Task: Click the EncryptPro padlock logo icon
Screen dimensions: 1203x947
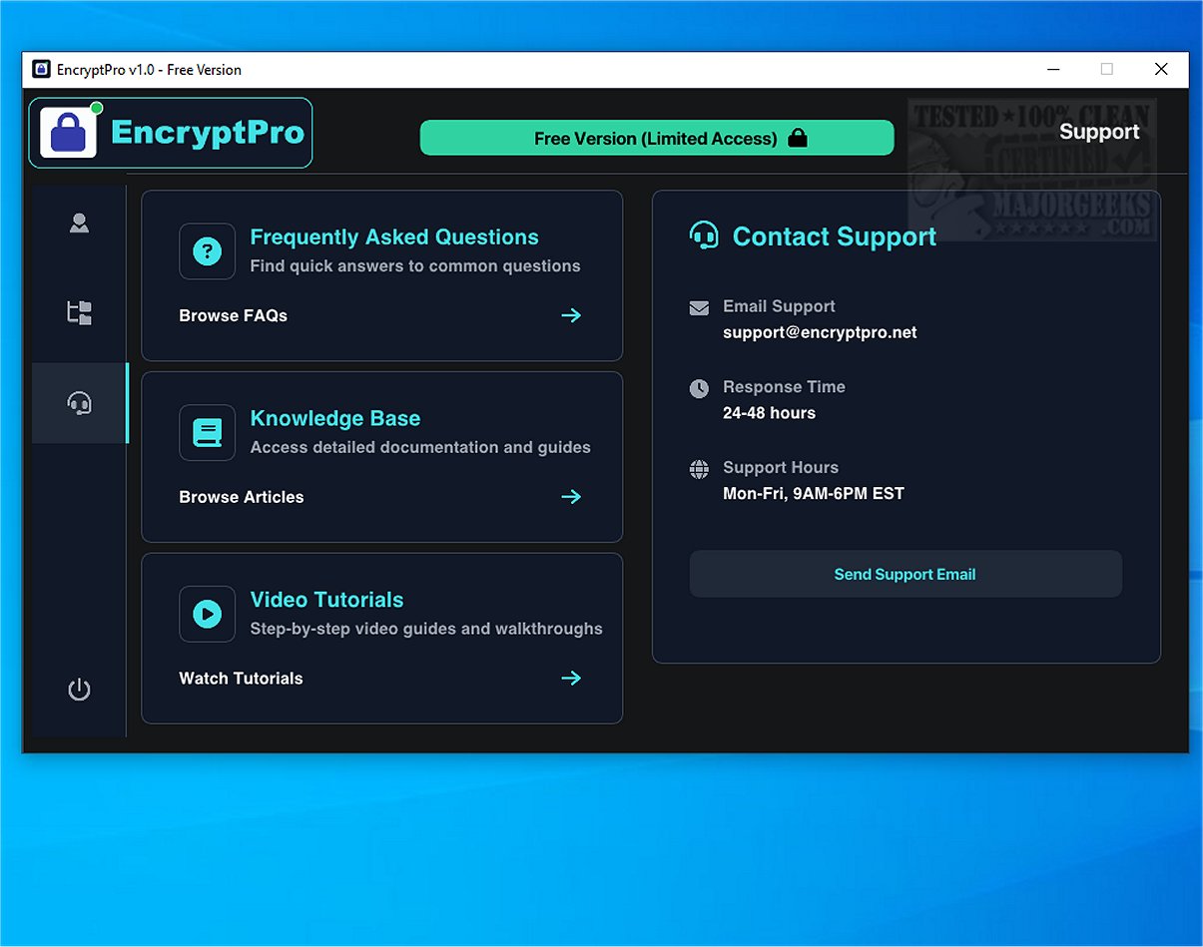Action: click(69, 133)
